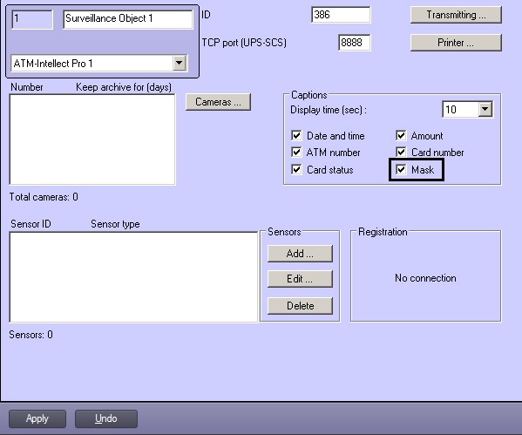Open the Printer settings dialog
This screenshot has width=522, height=435.
456,43
